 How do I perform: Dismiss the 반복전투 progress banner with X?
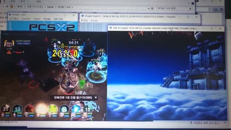point(96,97)
